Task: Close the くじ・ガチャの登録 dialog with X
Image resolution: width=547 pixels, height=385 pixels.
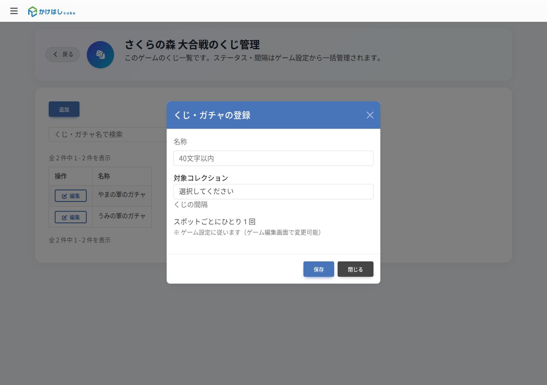Action: click(x=370, y=115)
